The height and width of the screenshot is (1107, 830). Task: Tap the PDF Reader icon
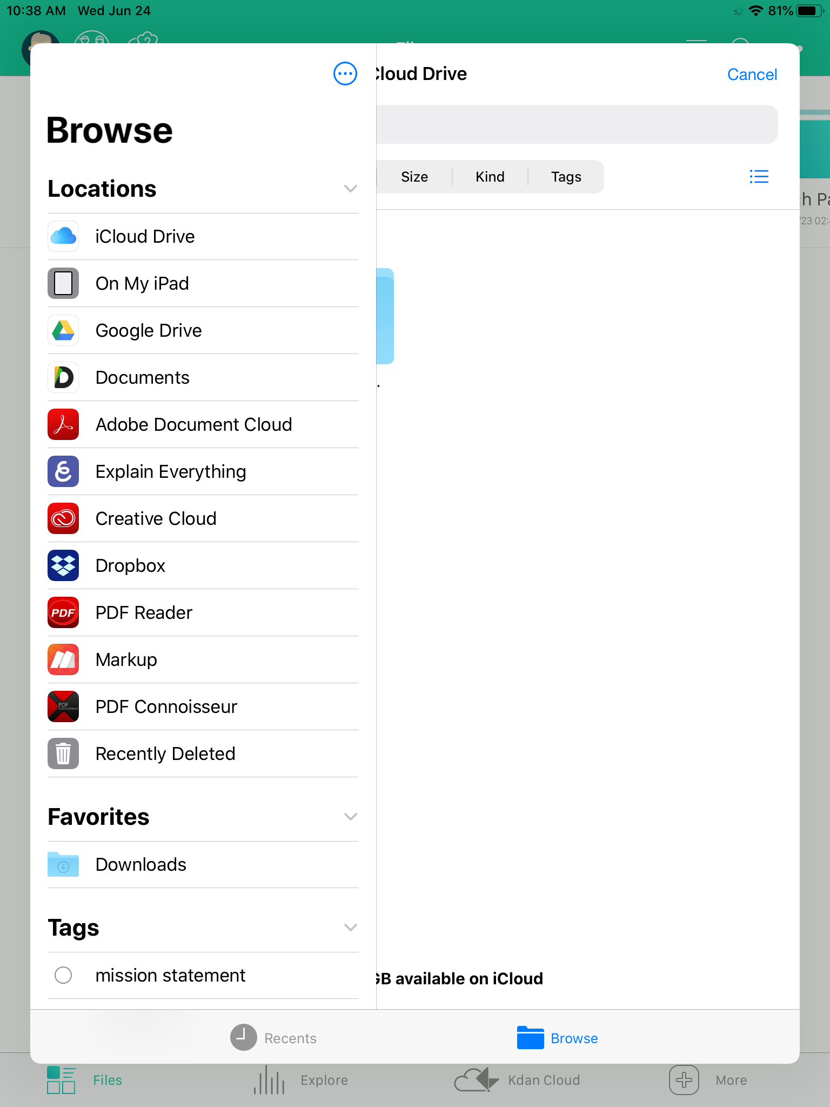pos(63,612)
